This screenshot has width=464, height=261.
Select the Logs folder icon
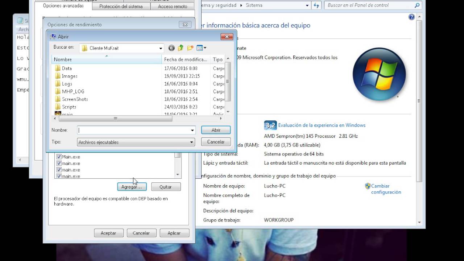(x=58, y=84)
